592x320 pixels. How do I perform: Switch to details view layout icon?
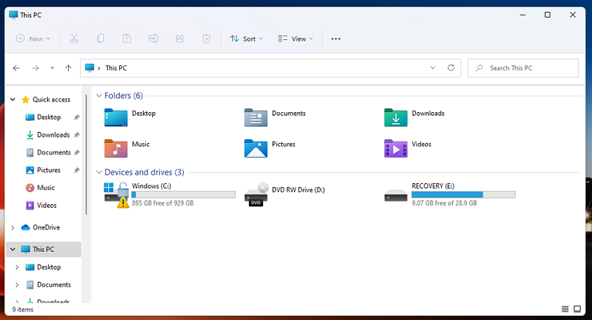click(x=565, y=309)
